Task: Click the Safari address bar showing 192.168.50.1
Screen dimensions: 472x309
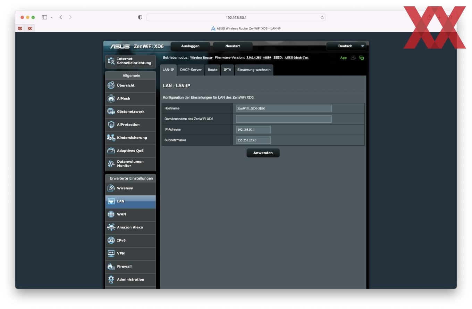Action: point(236,17)
